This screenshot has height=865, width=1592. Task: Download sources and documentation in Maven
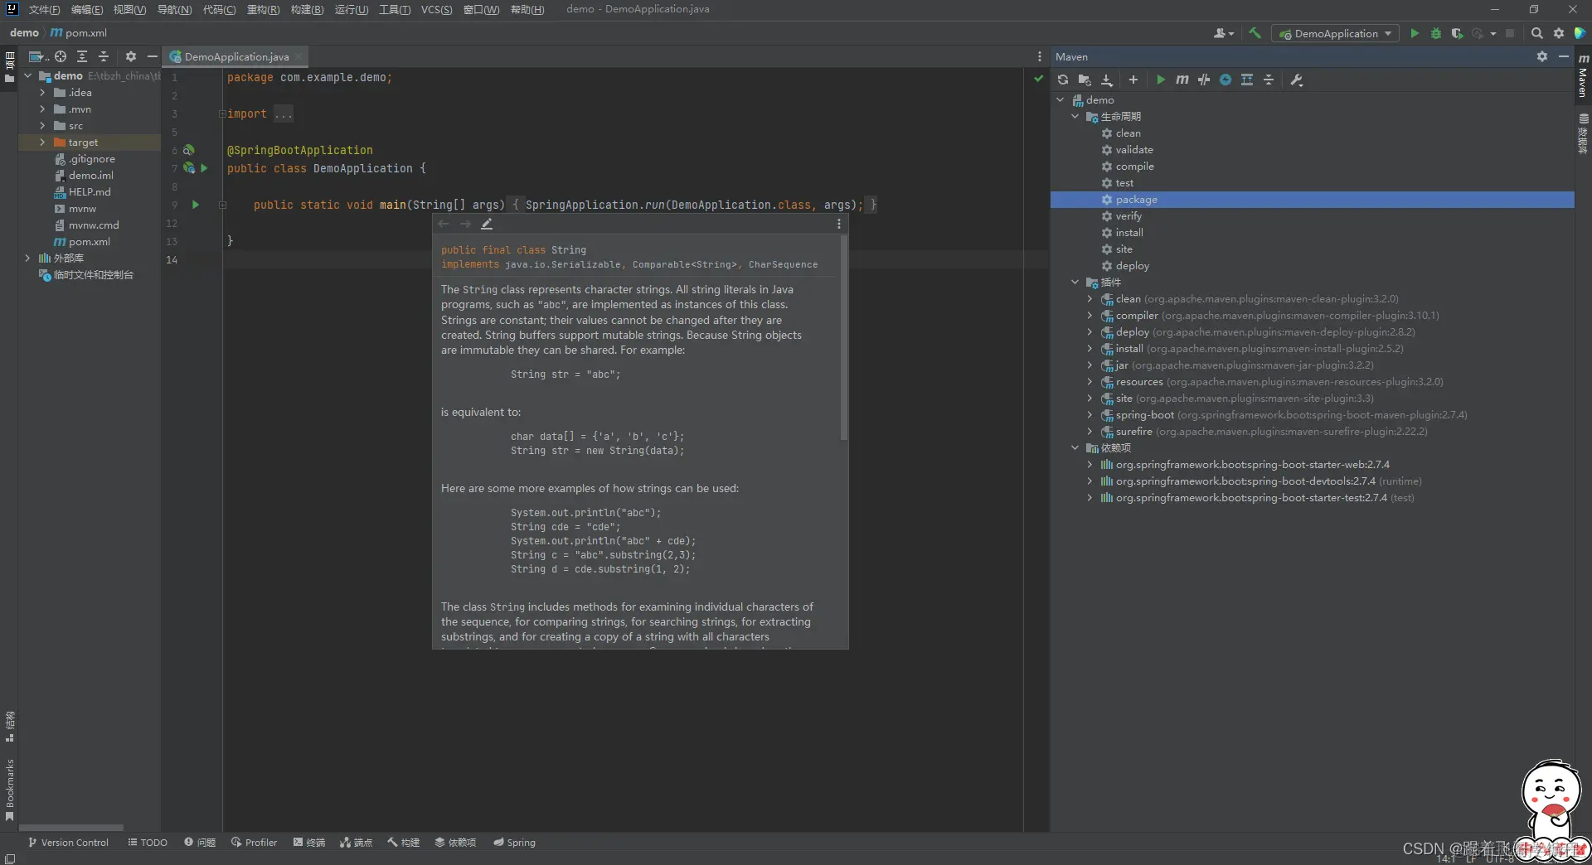coord(1107,80)
